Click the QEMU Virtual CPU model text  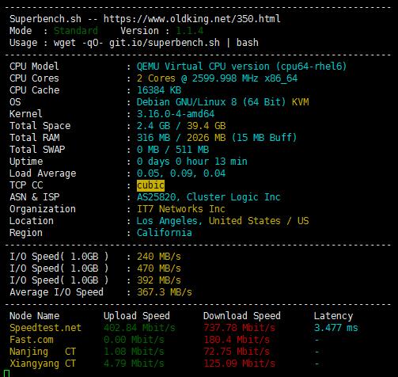click(241, 67)
